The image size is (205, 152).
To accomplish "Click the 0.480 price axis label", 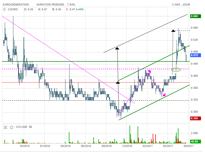I will (x=194, y=52).
